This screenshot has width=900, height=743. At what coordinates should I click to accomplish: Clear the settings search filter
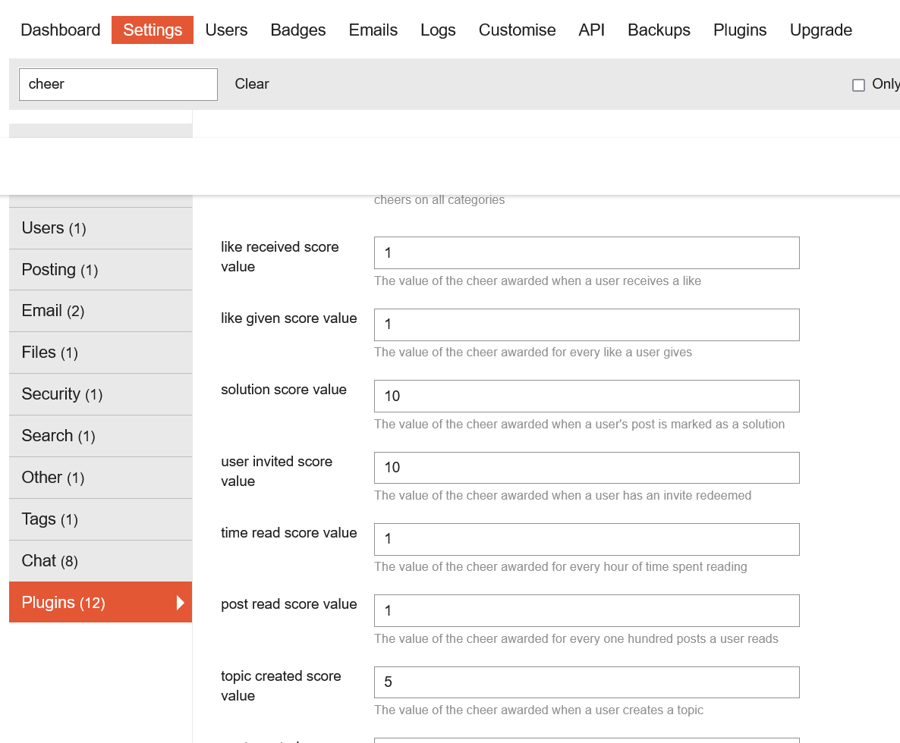pyautogui.click(x=251, y=83)
